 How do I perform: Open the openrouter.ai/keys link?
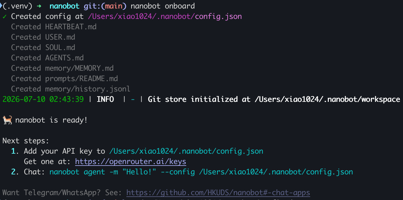(x=131, y=162)
